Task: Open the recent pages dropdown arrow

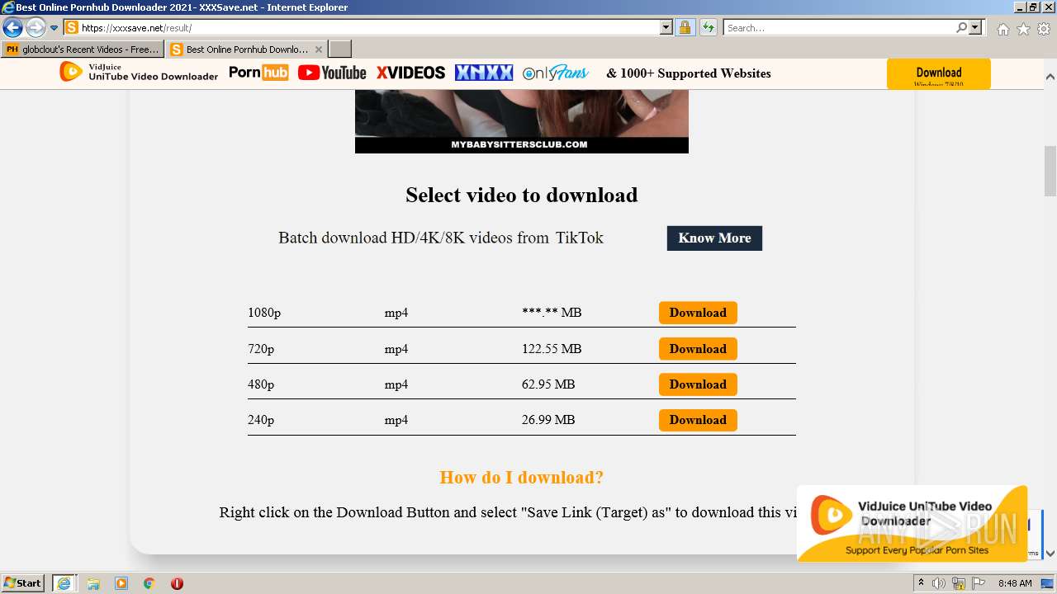Action: tap(54, 28)
